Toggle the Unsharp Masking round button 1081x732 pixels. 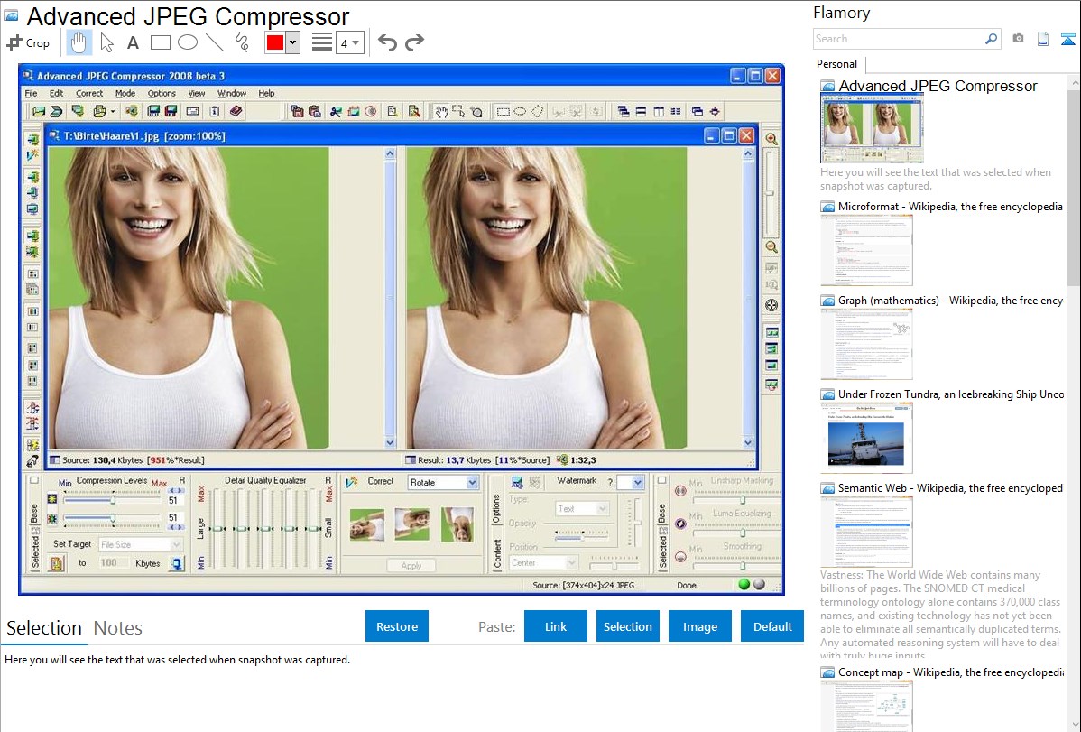pos(680,490)
